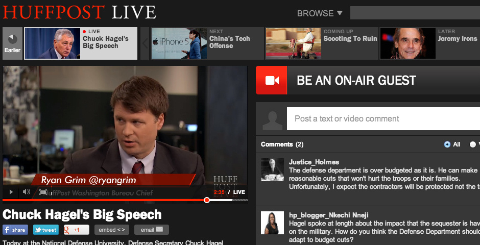The width and height of the screenshot is (480, 245).
Task: Click Justice_Holmes avatar image
Action: pyautogui.click(x=272, y=170)
